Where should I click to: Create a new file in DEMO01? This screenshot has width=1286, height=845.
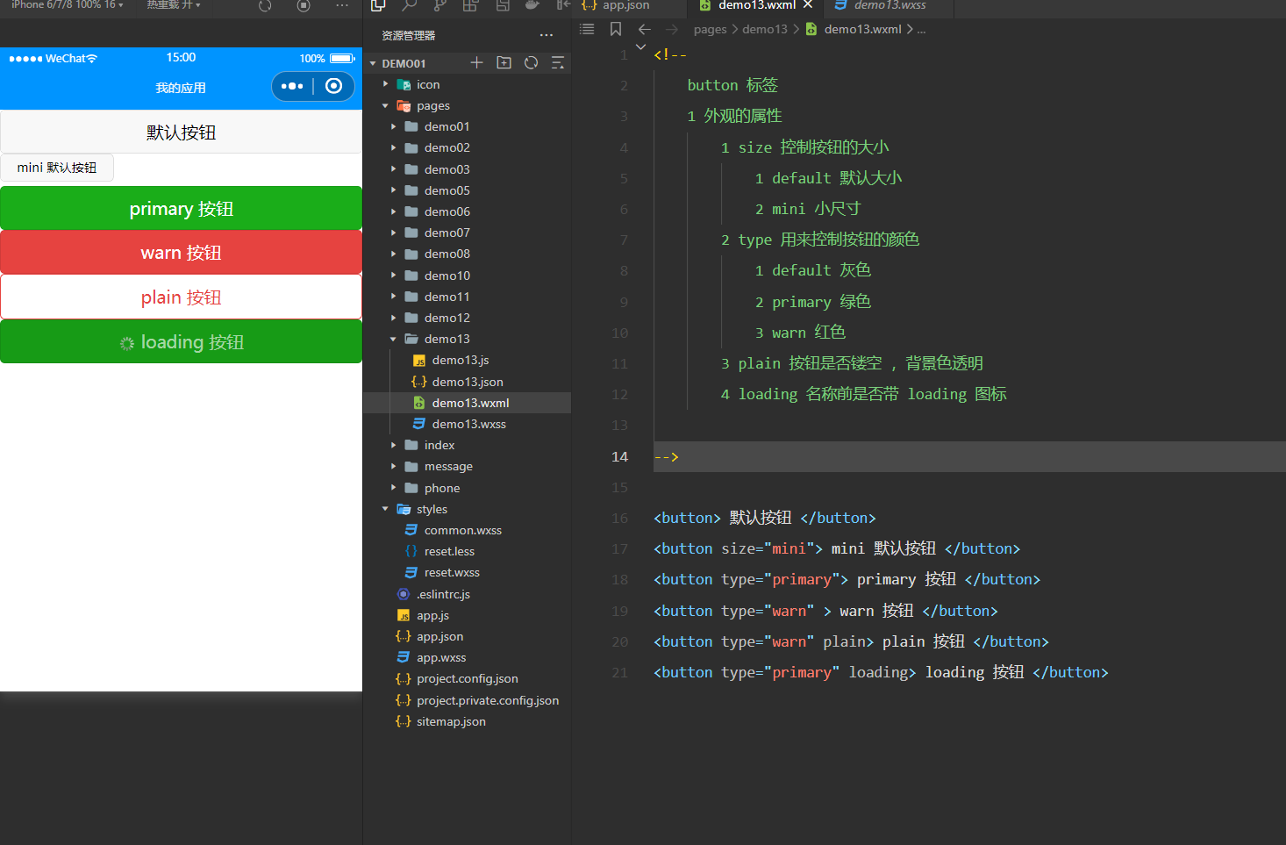476,62
